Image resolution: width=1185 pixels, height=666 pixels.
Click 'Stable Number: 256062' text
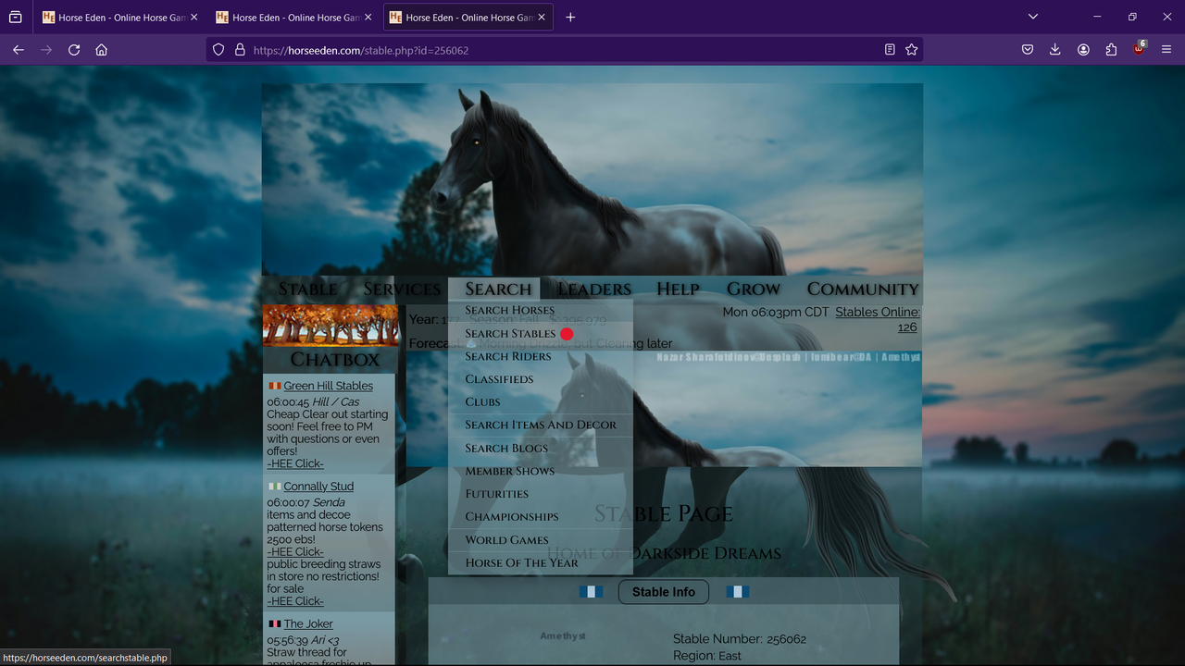(740, 639)
